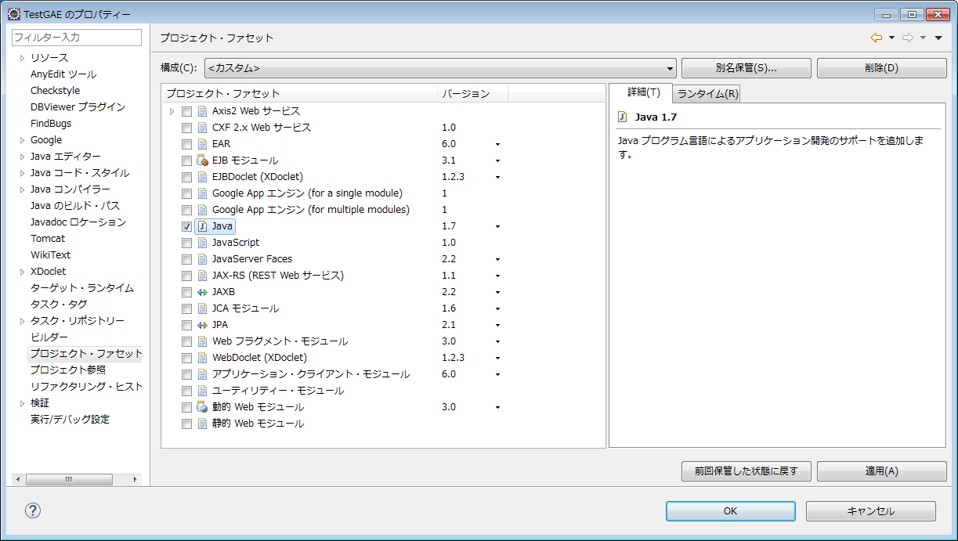Open the 構成 <カスタム> combo box

point(440,68)
